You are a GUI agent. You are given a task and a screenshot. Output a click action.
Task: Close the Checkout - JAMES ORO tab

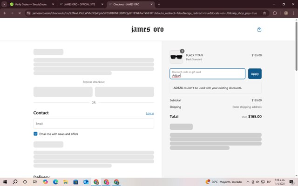[x=151, y=4]
